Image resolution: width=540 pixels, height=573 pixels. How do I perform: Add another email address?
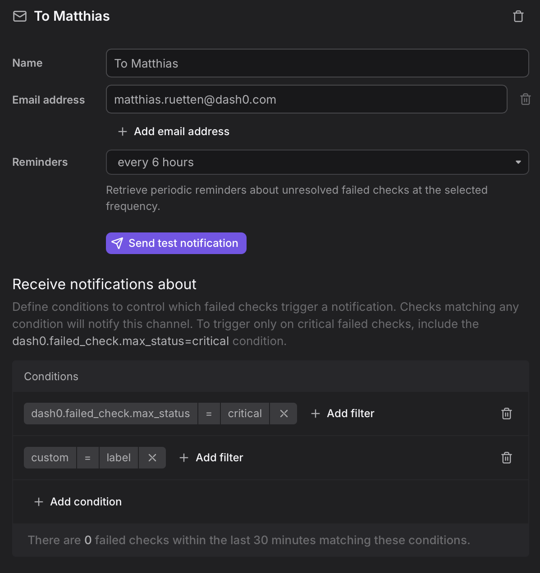[x=174, y=132]
